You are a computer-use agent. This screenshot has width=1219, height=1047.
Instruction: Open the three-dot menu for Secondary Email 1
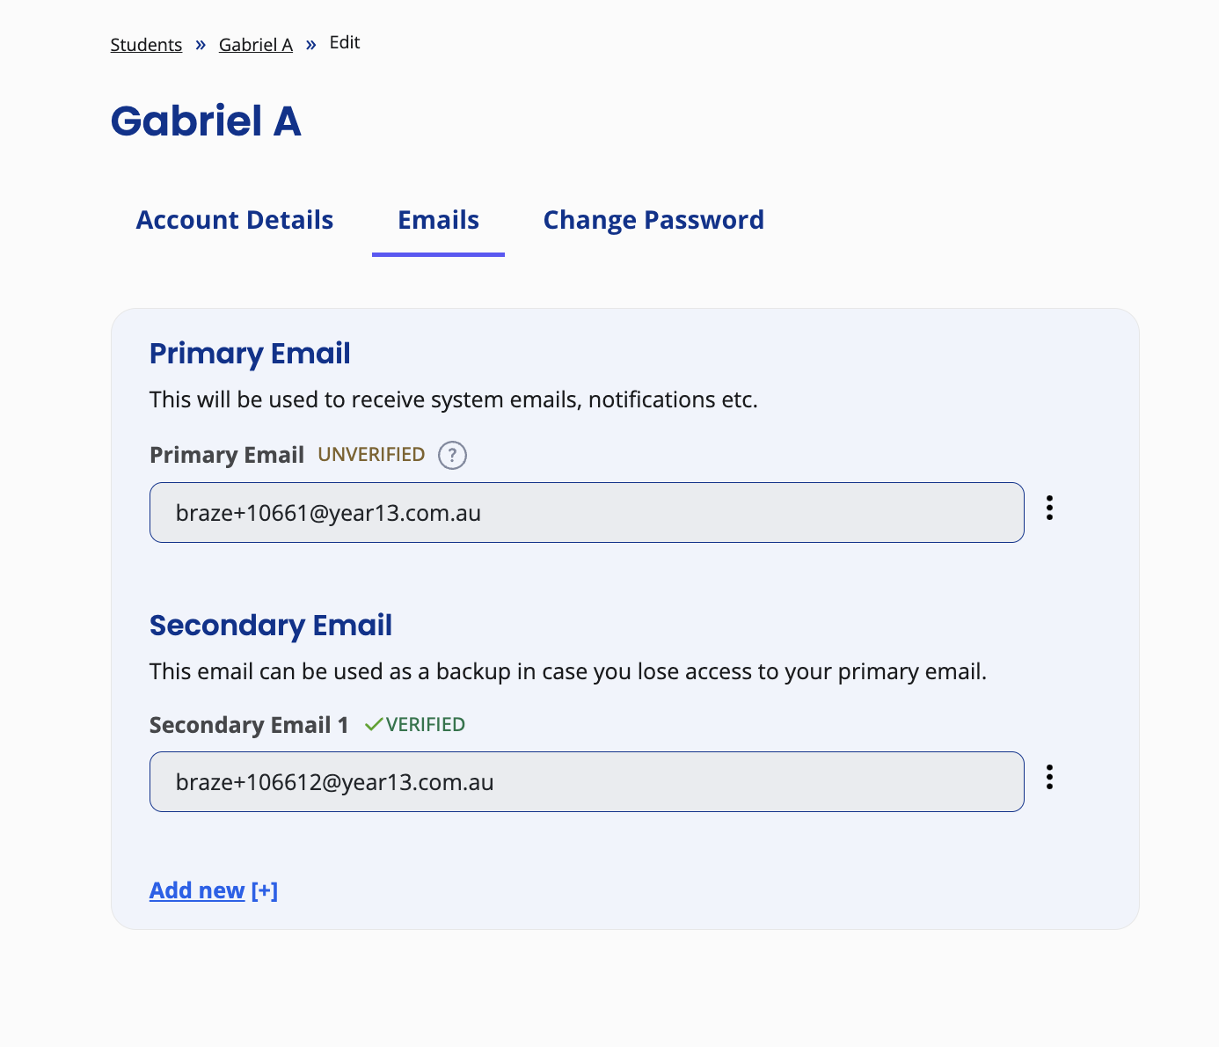(1050, 777)
